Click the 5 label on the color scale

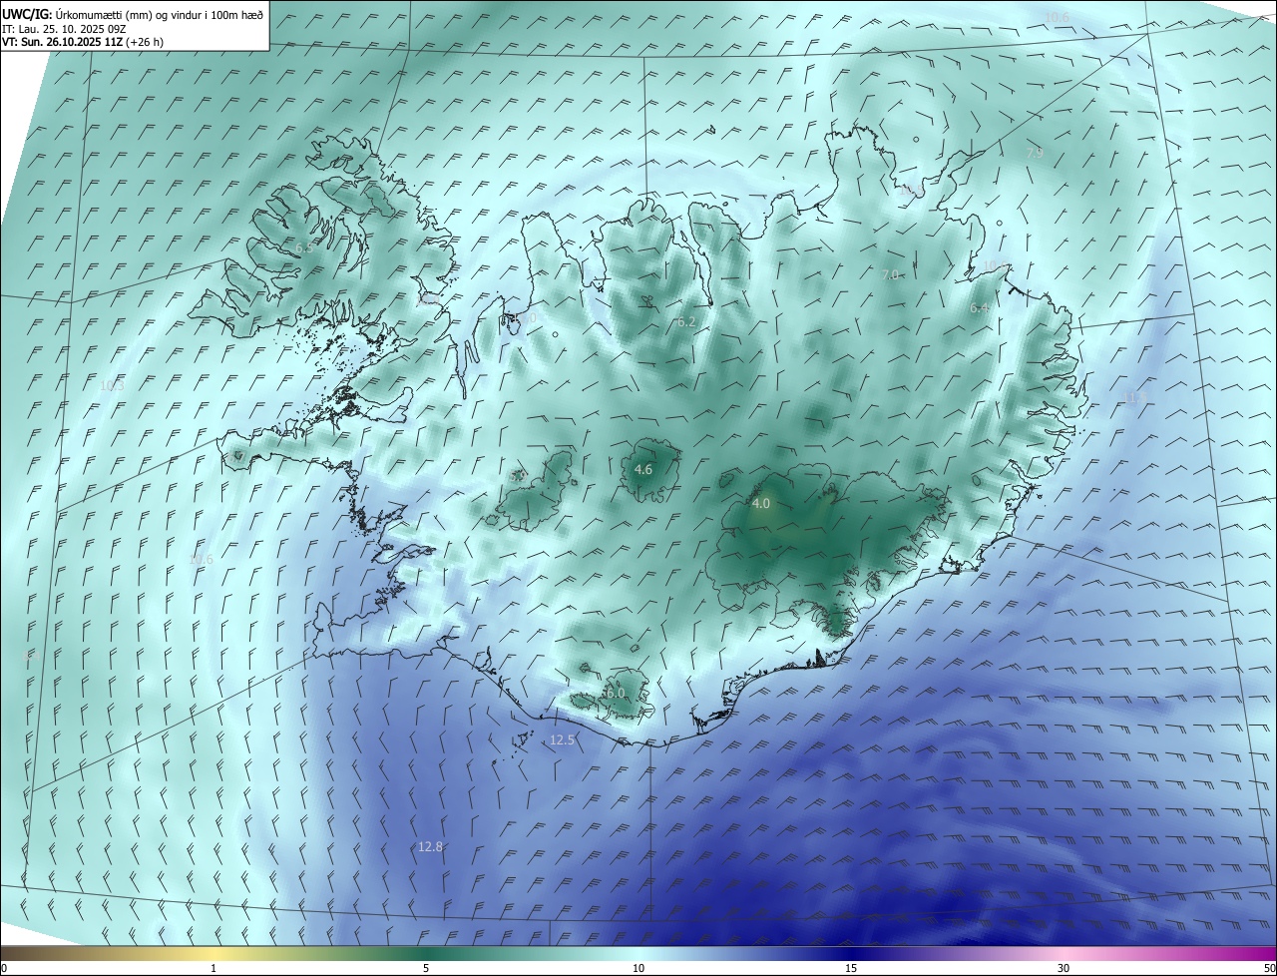pyautogui.click(x=426, y=968)
